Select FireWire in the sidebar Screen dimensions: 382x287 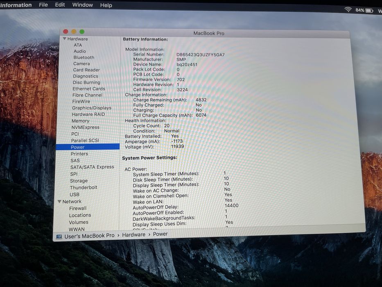coord(81,102)
